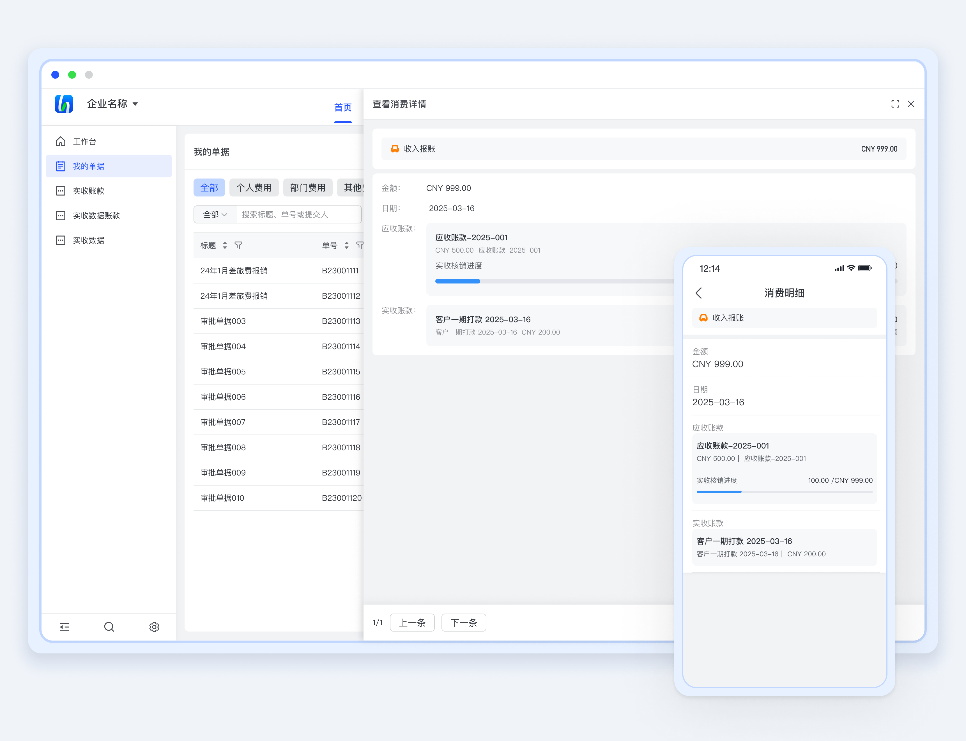
Task: Click the company logo icon
Action: (64, 104)
